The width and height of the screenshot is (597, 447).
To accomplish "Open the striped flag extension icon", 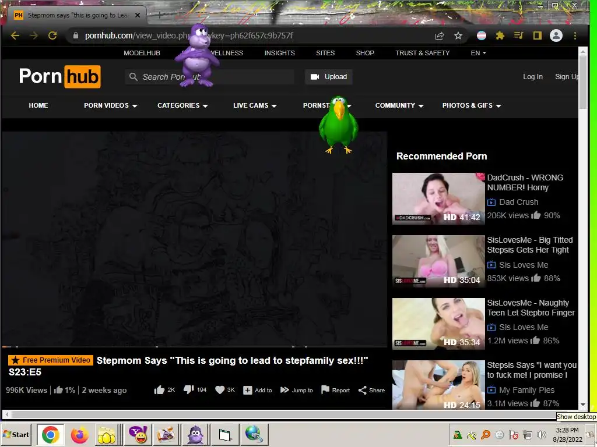I will (x=481, y=36).
